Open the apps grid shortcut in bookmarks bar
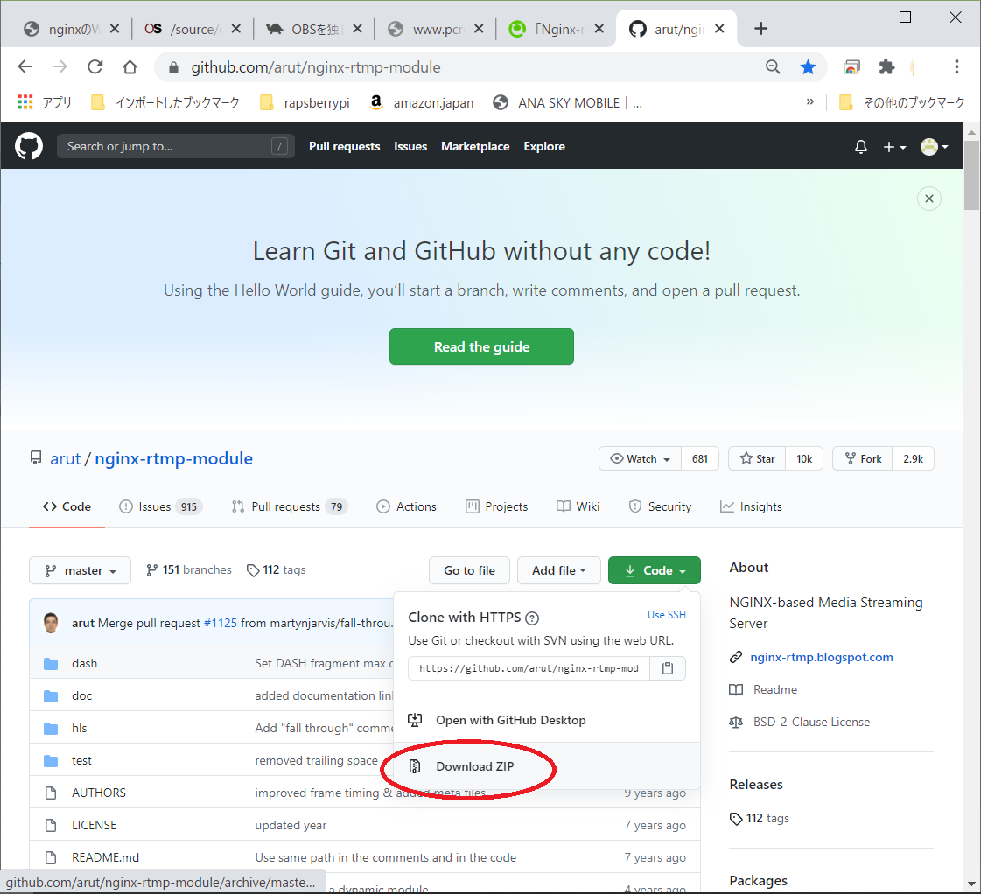Screen dimensions: 981x894 45,102
